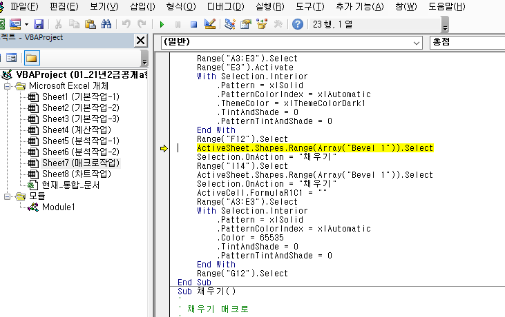Image resolution: width=505 pixels, height=317 pixels.
Task: Open the 추가 기능(A) menu
Action: coord(360,6)
